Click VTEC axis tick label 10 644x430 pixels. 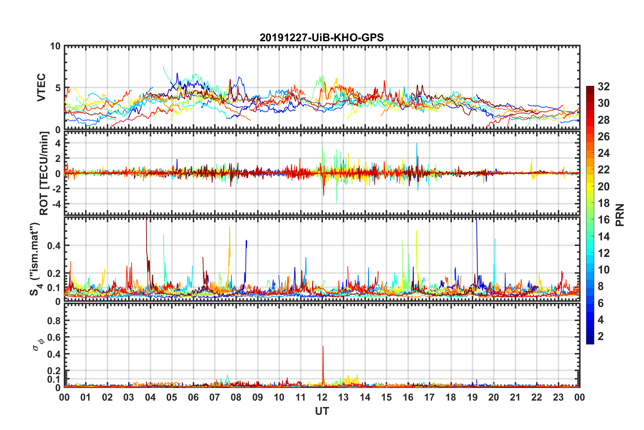[x=56, y=46]
